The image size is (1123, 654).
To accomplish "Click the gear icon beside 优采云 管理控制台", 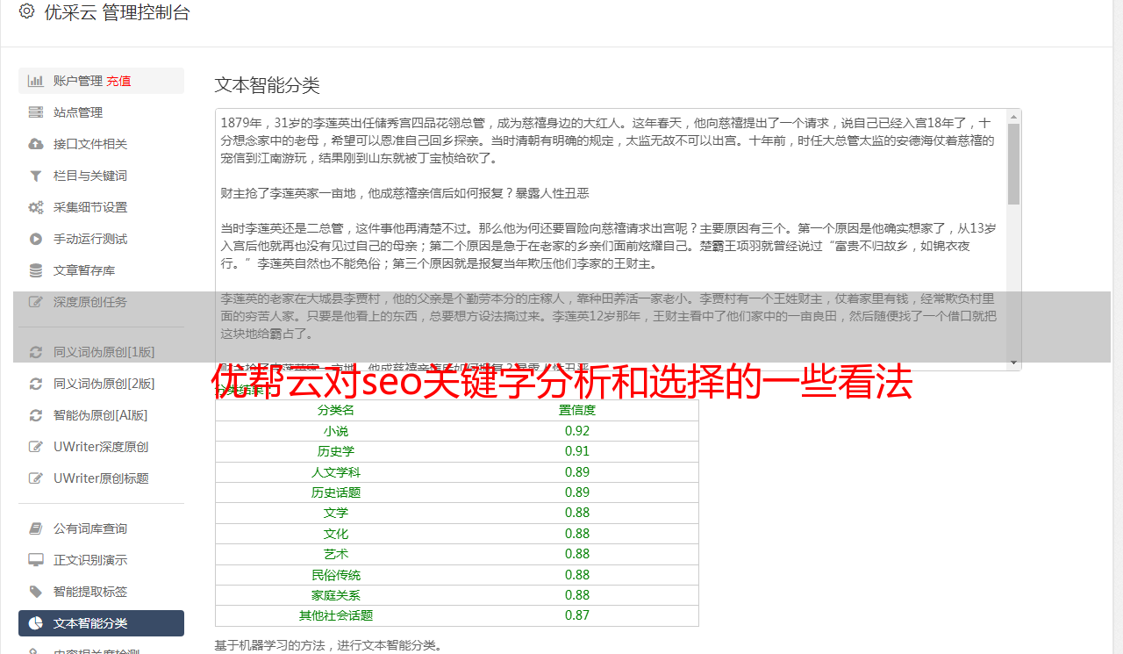I will [x=26, y=11].
